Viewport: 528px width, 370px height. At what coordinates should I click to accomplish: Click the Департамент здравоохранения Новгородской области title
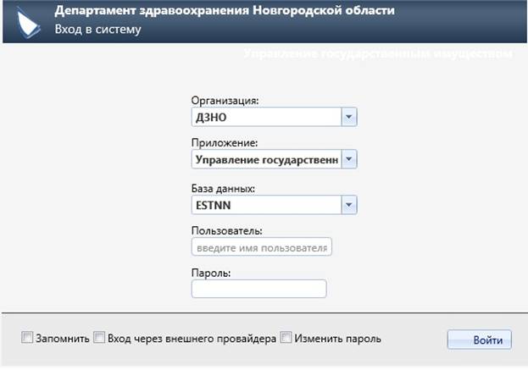[225, 12]
